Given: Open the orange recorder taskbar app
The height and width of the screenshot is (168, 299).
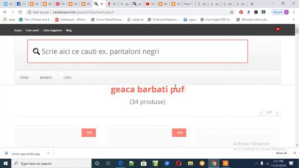Looking at the screenshot, I should point(225,163).
